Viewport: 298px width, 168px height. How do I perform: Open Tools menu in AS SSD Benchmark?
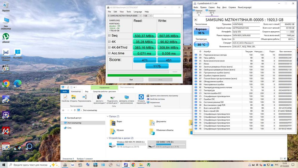[129, 12]
